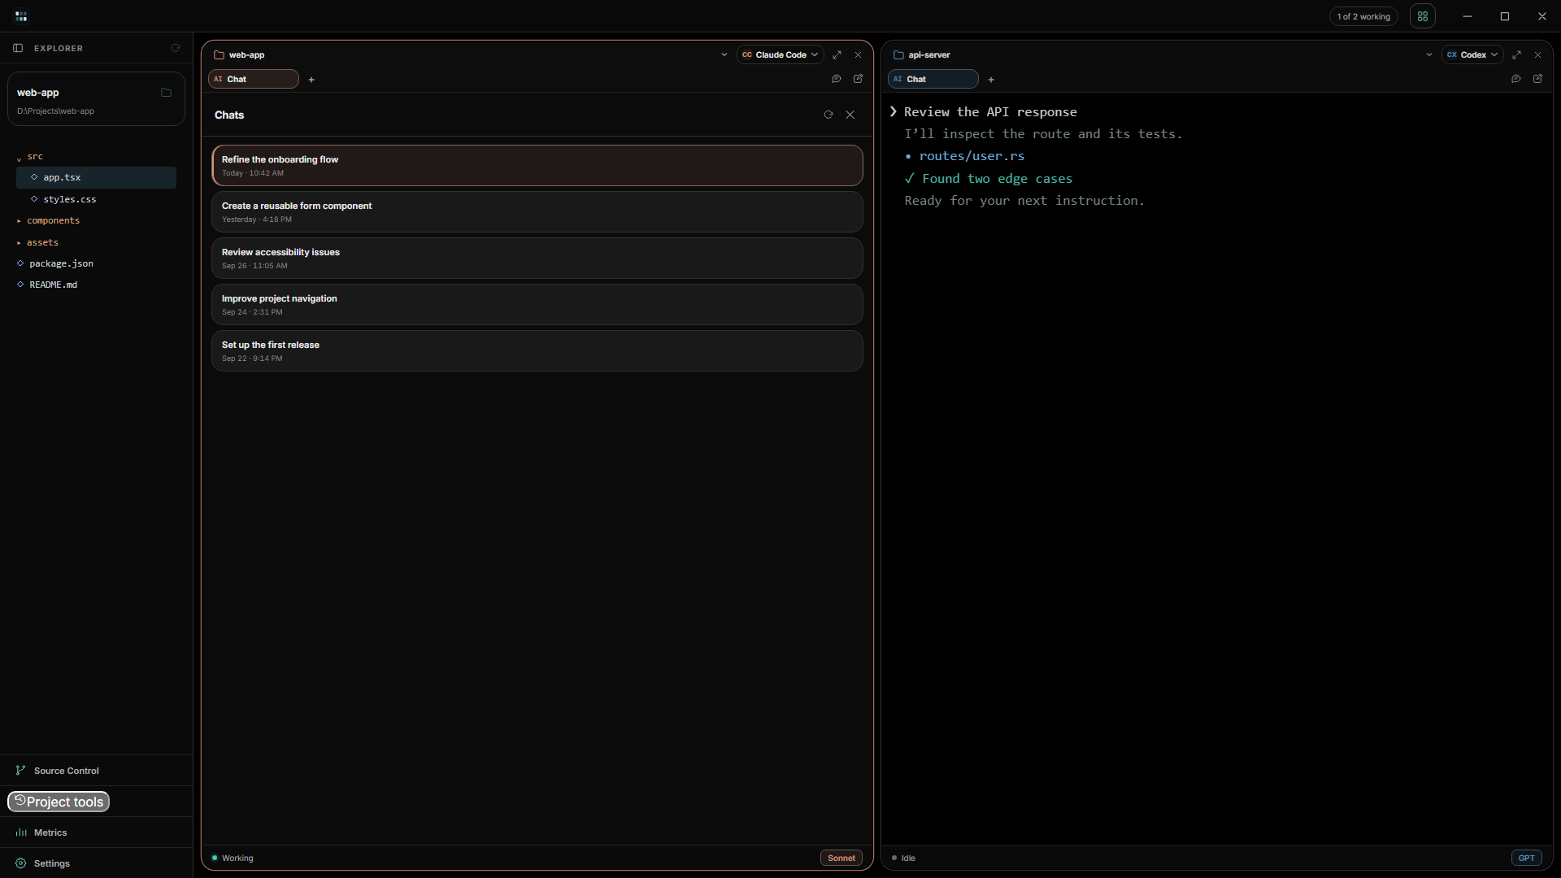Open 'Create a reusable form component' chat

[537, 212]
